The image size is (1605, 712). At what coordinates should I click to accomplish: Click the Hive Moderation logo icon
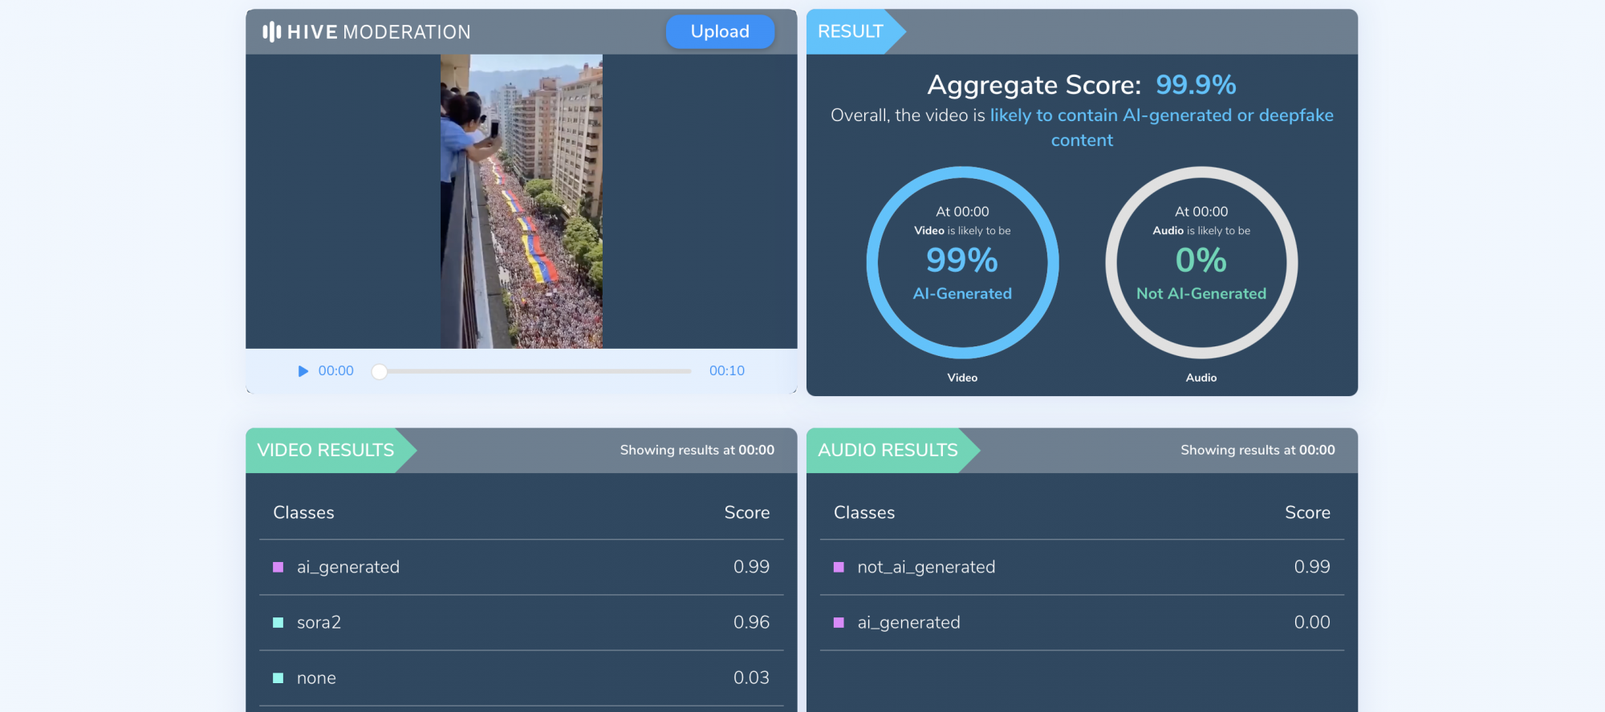(x=272, y=32)
